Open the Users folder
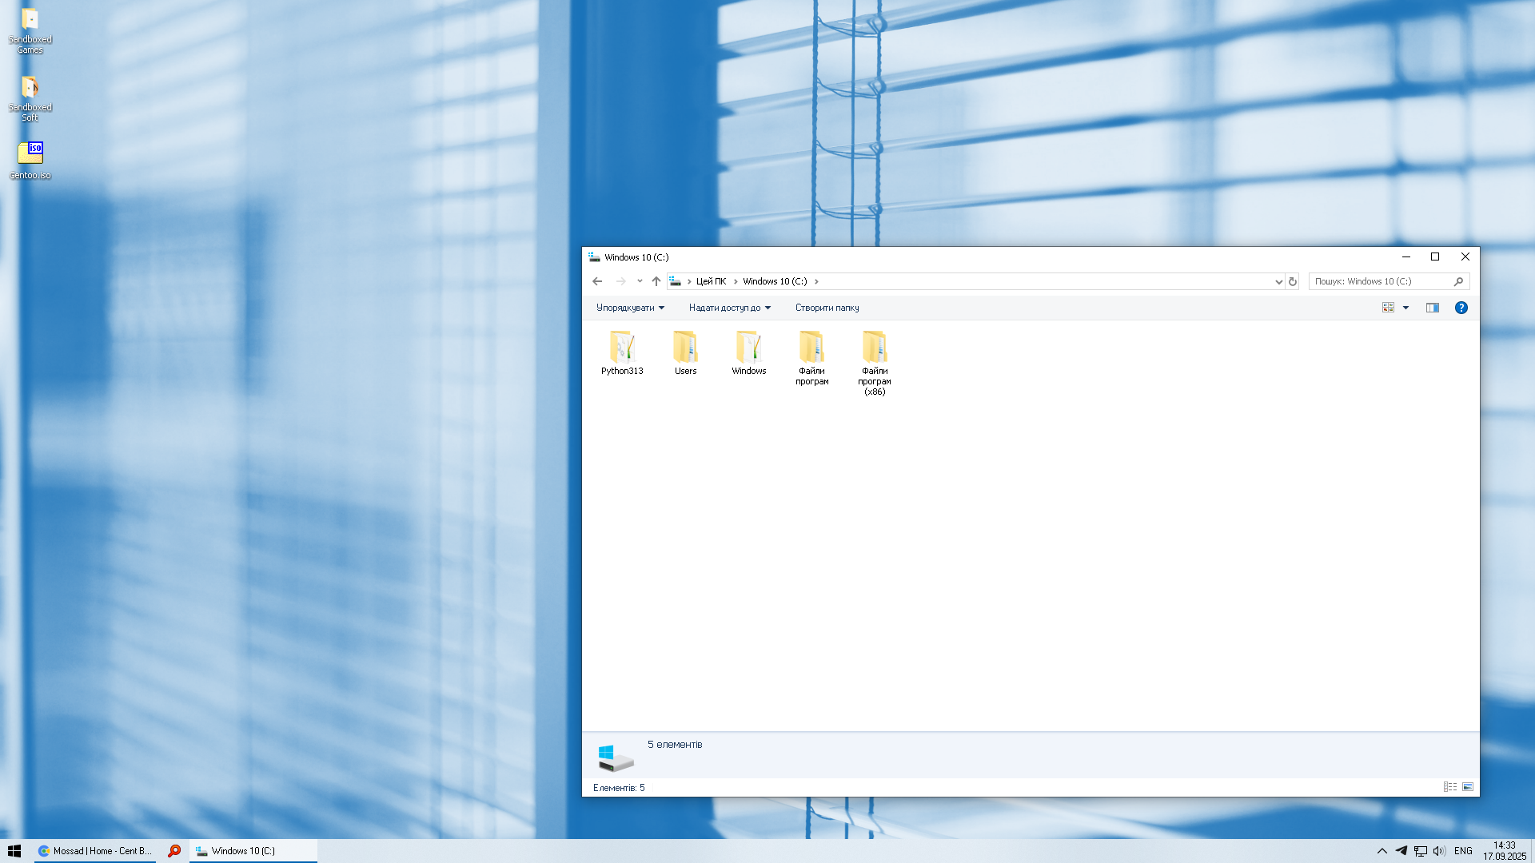Image resolution: width=1535 pixels, height=863 pixels. coord(685,353)
